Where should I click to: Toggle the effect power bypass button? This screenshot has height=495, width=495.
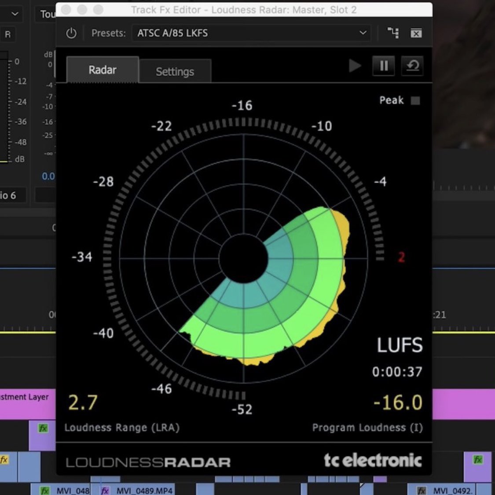click(71, 33)
